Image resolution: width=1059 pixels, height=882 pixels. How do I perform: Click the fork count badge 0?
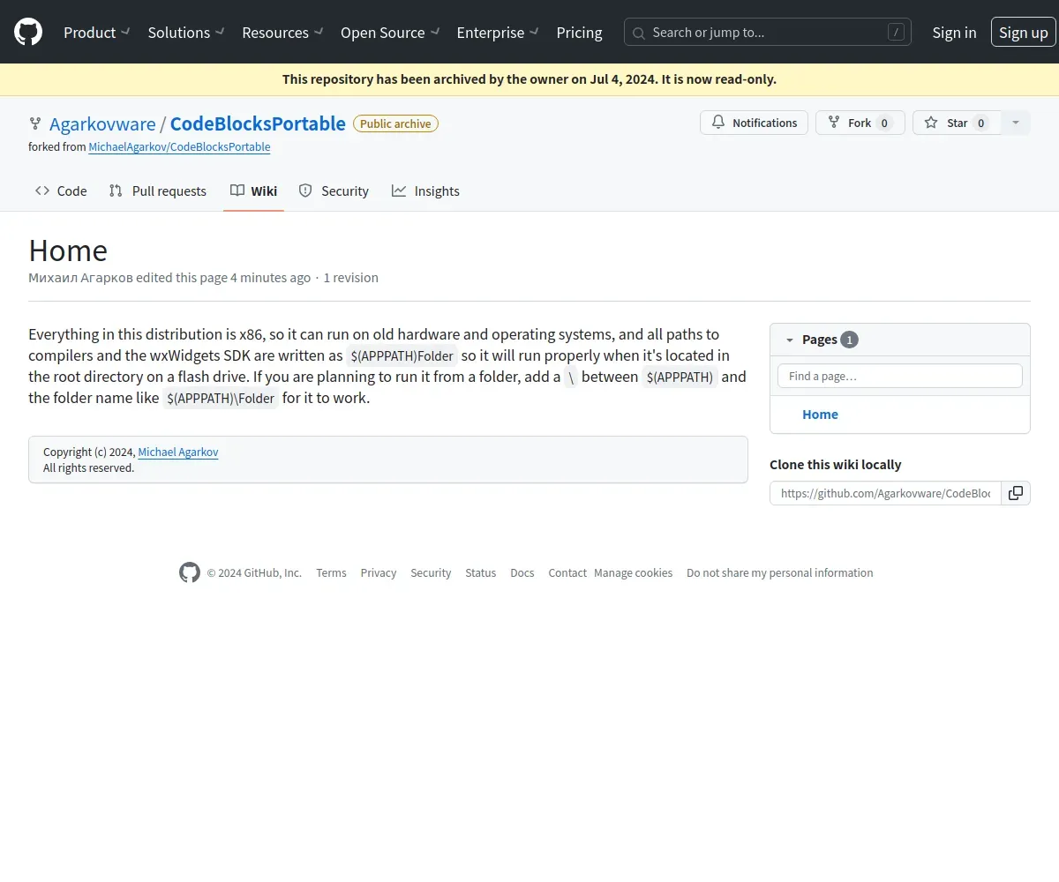click(x=884, y=123)
